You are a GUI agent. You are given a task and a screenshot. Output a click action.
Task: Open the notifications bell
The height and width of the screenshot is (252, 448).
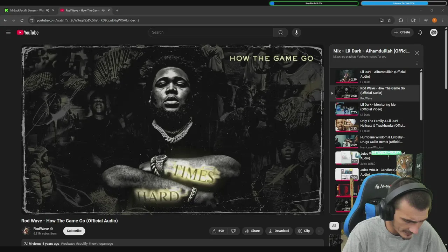[x=420, y=32]
